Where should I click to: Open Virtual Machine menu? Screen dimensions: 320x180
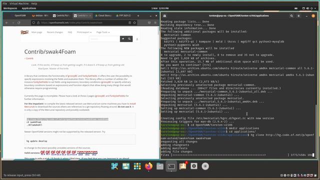coord(19,3)
